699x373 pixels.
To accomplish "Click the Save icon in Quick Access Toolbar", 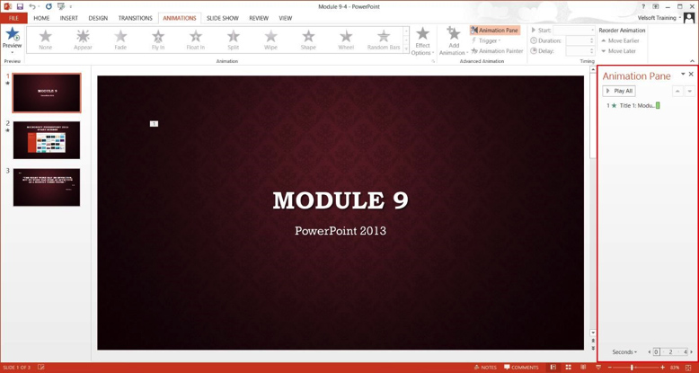I will tap(20, 6).
